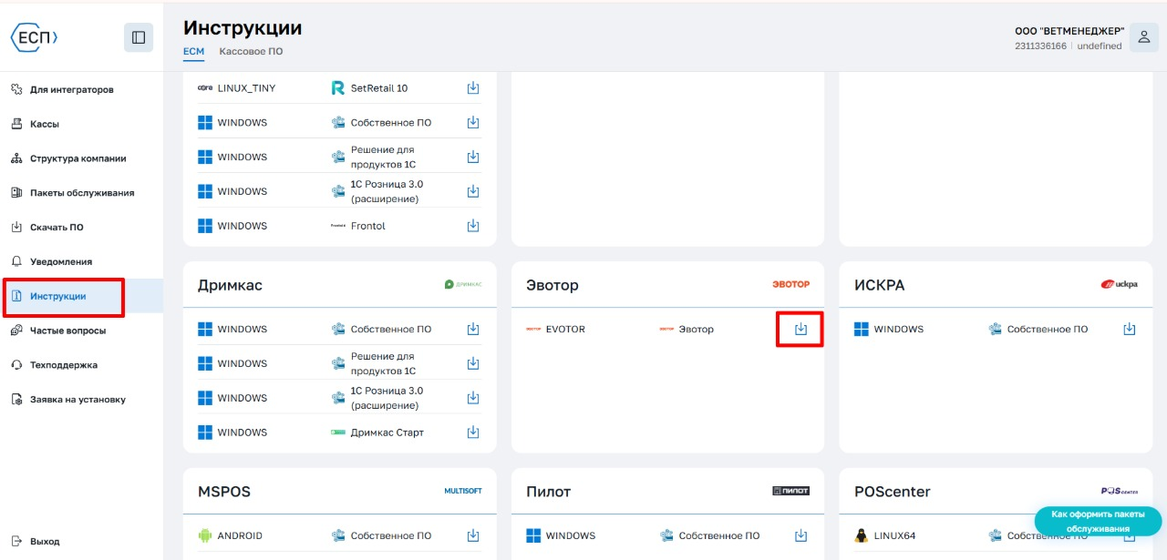
Task: Click the Эвотор card title
Action: pyautogui.click(x=553, y=285)
